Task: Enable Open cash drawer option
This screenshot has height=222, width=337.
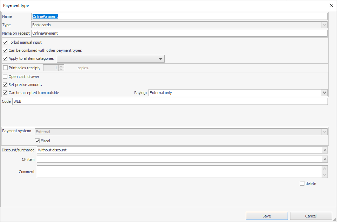Action: pyautogui.click(x=5, y=77)
